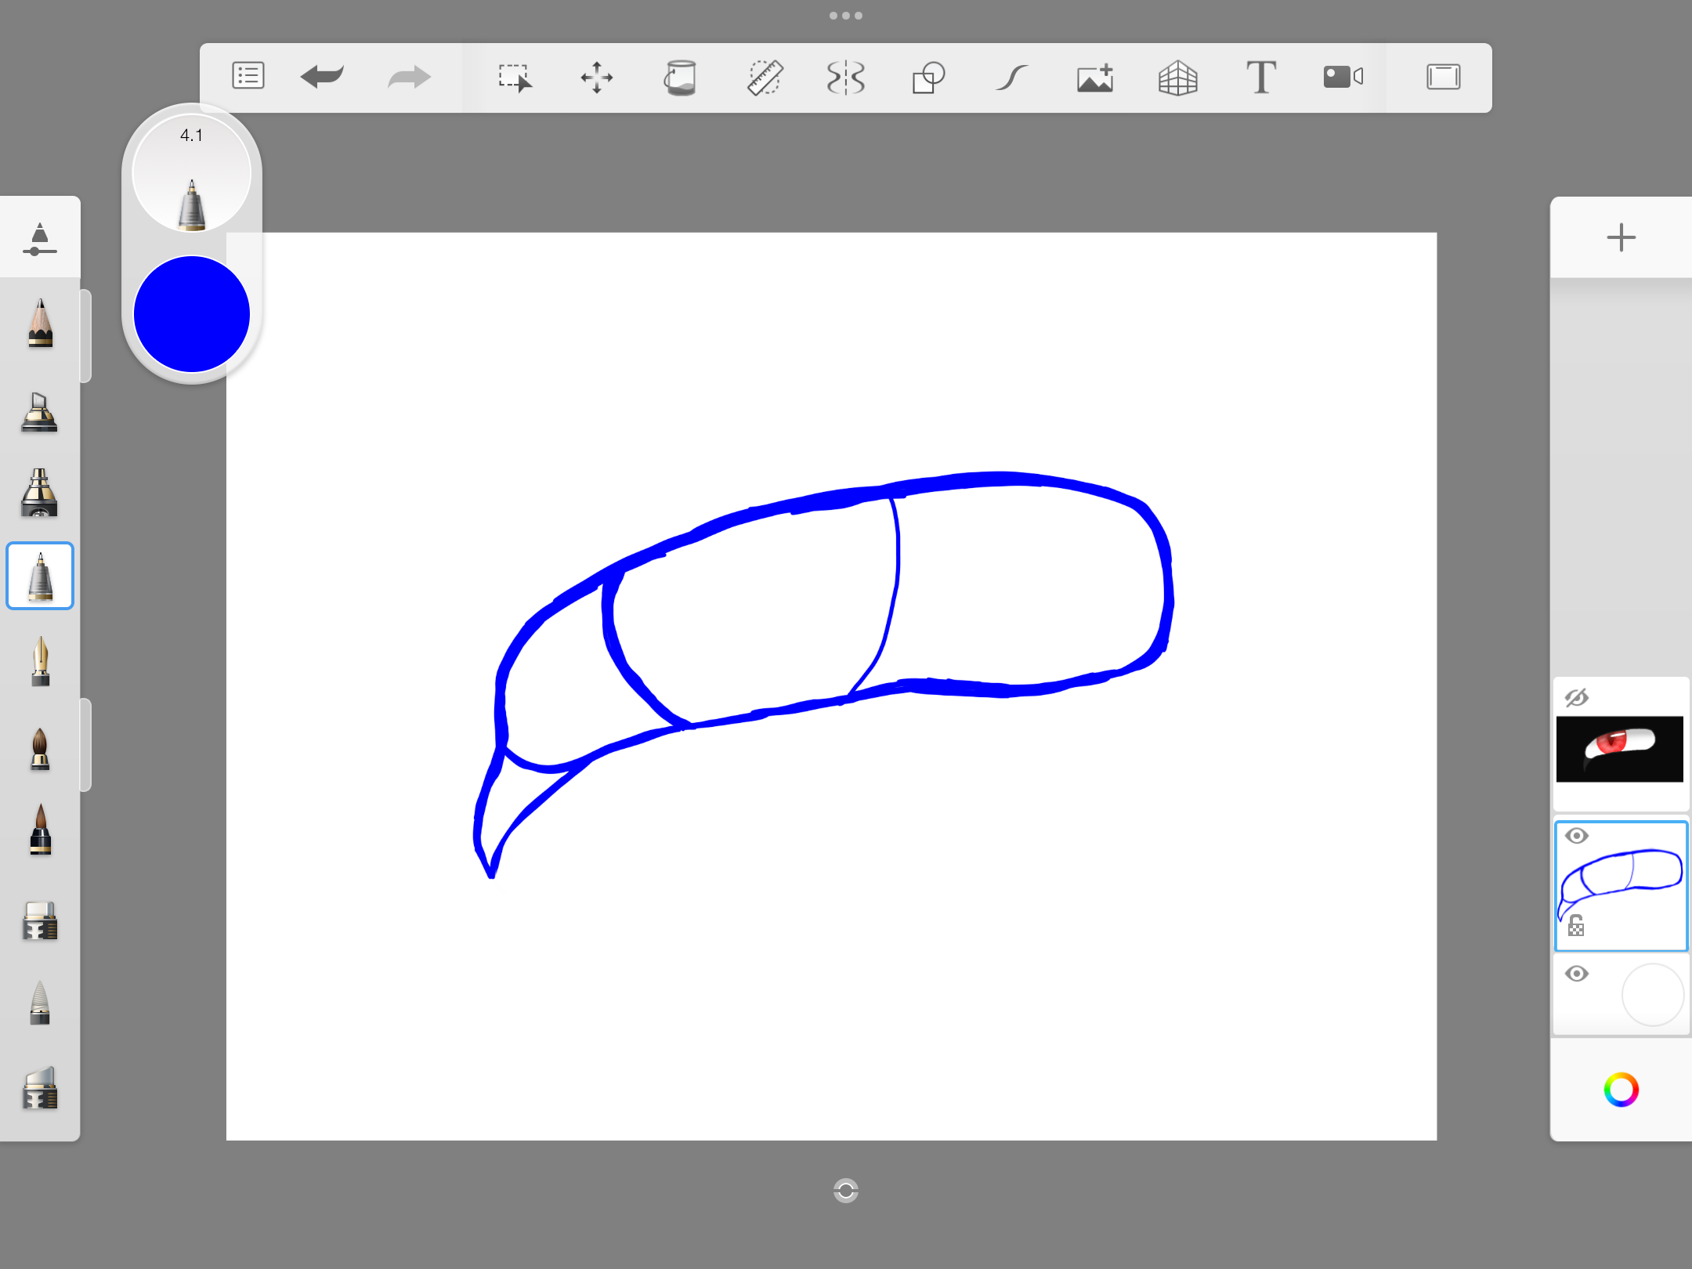Open the shapes drawing tool

[x=927, y=77]
